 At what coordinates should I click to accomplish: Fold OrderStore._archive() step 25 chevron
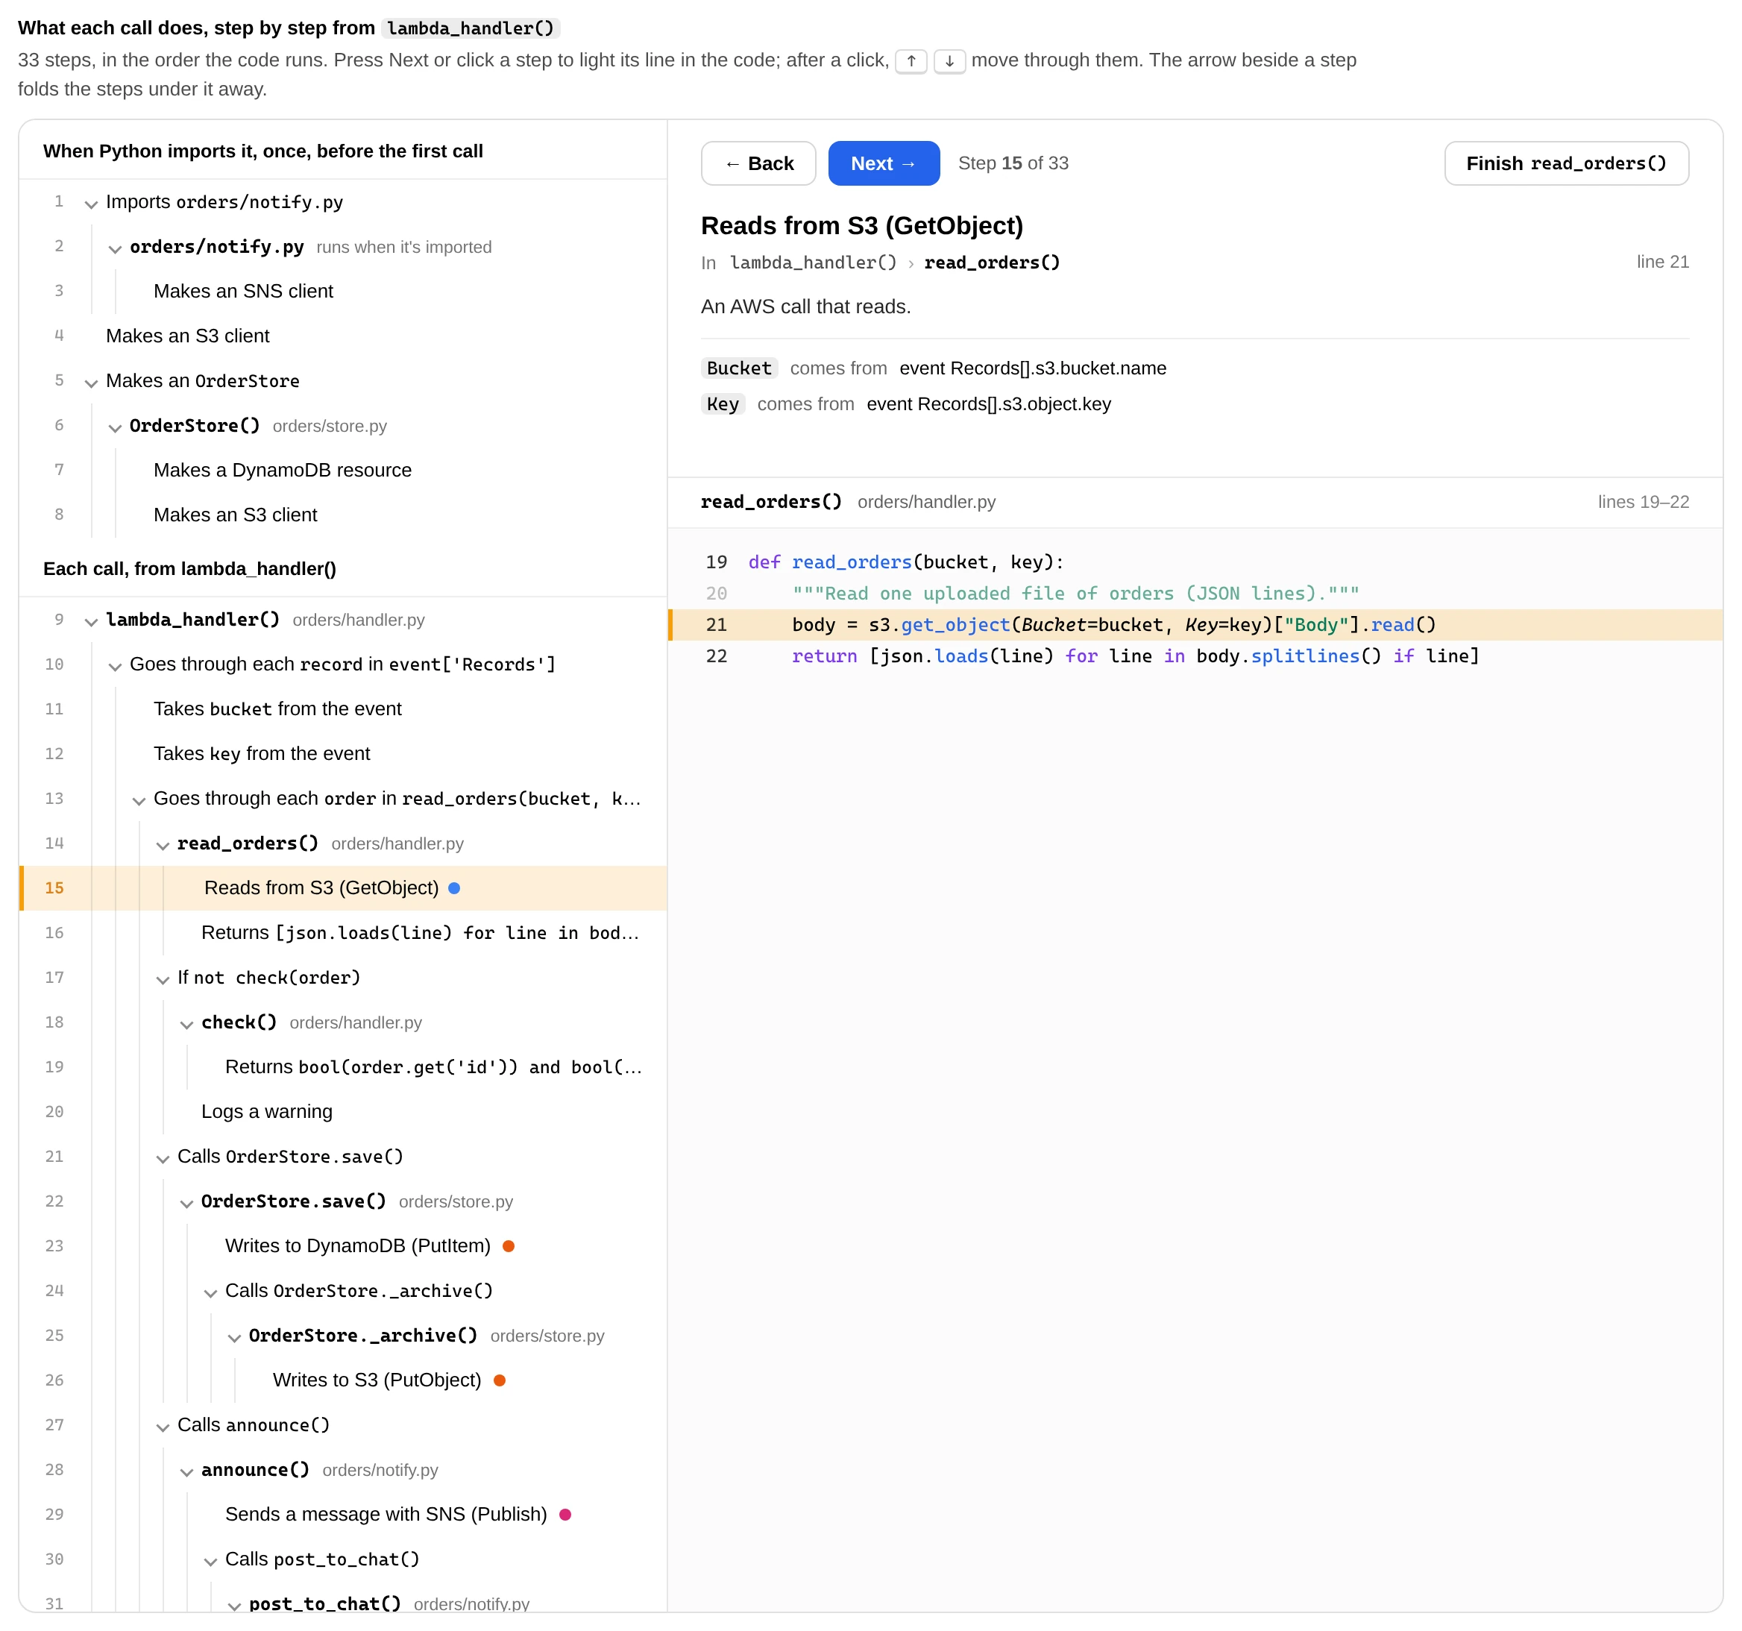click(x=234, y=1336)
